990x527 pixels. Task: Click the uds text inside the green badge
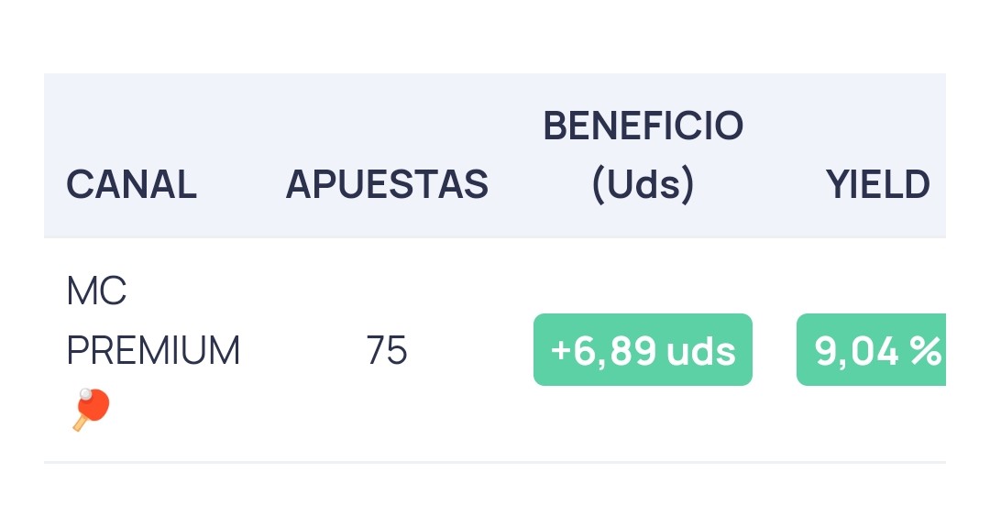pyautogui.click(x=701, y=350)
